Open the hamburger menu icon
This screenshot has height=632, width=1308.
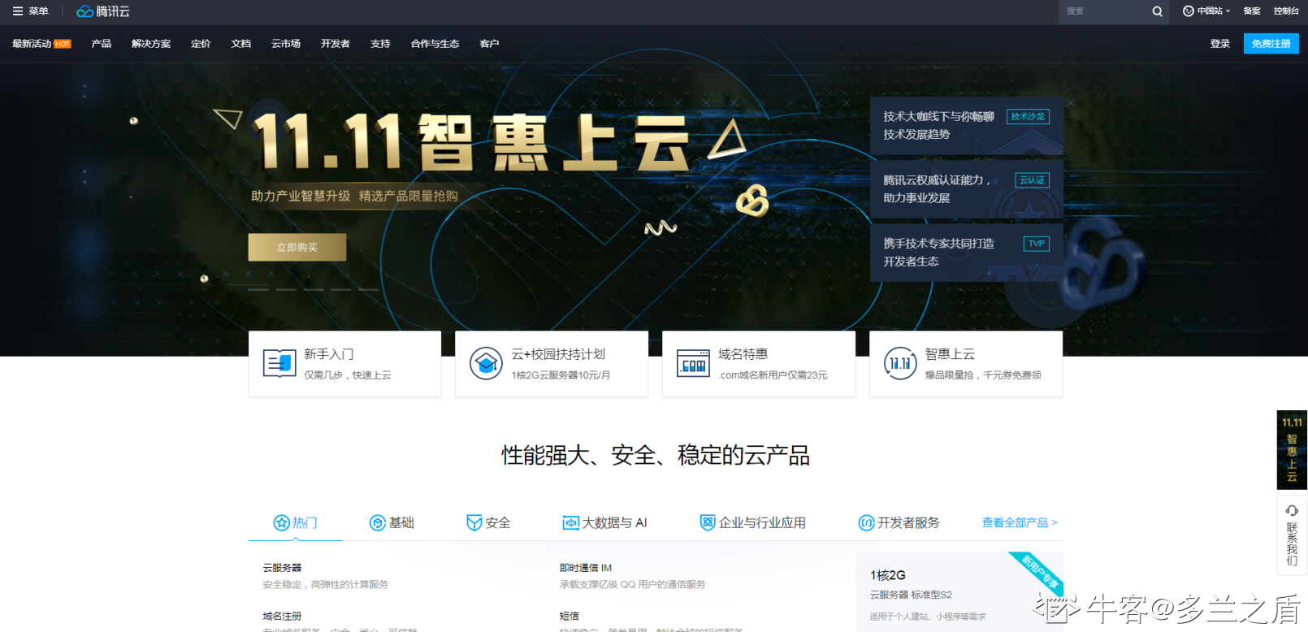pyautogui.click(x=18, y=11)
